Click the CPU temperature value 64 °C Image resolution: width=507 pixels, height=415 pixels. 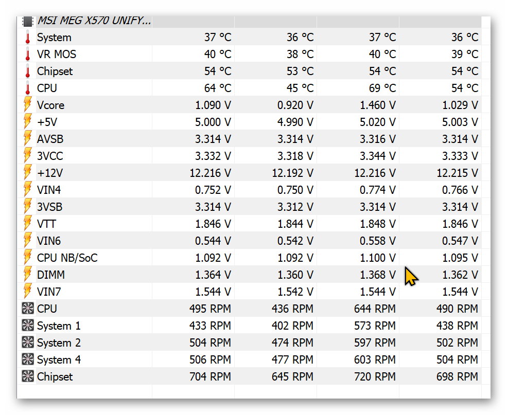coord(218,88)
